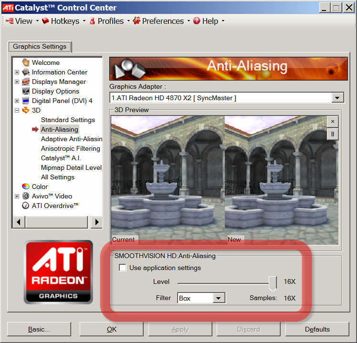
Task: Pause the 3D Preview animation
Action: click(x=333, y=134)
